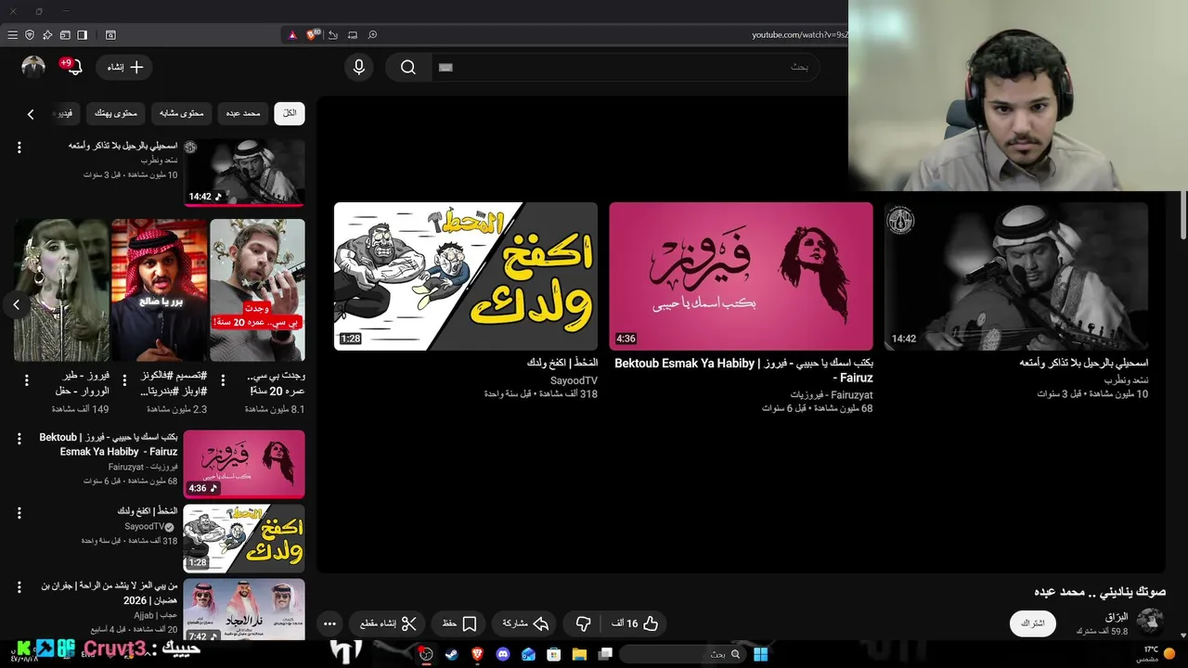Open options for من يبي العز video
The width and height of the screenshot is (1188, 668).
pos(19,587)
